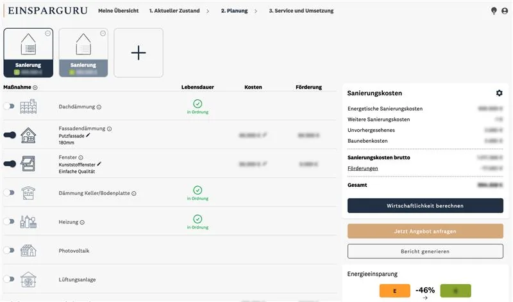Disable the Fassadendämmung toggle
The image size is (513, 302).
(x=10, y=135)
